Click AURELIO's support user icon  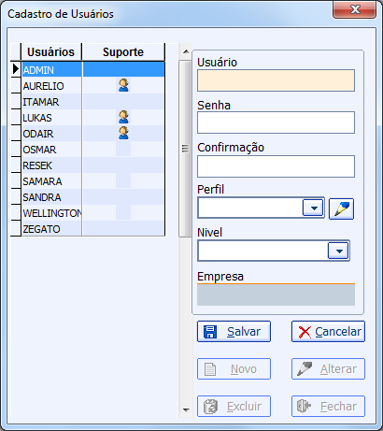123,85
